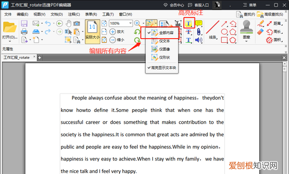This screenshot has height=174, width=289.
Task: Expand the 打开(O) dropdown arrow
Action: [x=10, y=41]
